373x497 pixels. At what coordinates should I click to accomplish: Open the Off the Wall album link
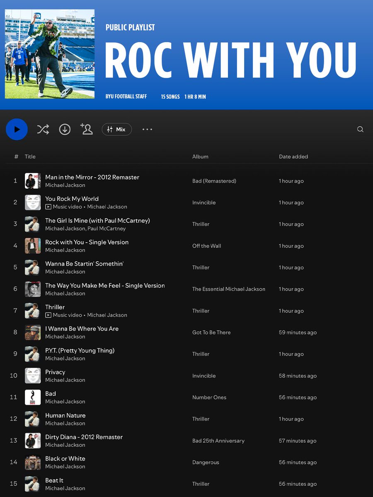[x=206, y=246]
